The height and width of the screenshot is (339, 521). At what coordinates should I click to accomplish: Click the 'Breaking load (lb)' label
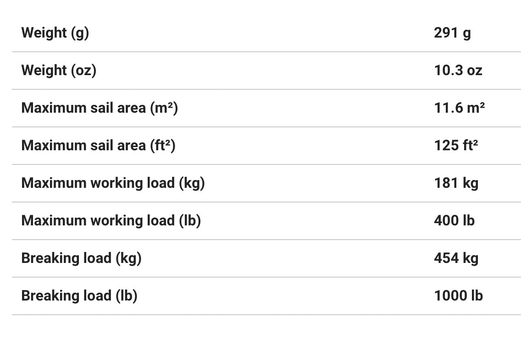(x=79, y=296)
